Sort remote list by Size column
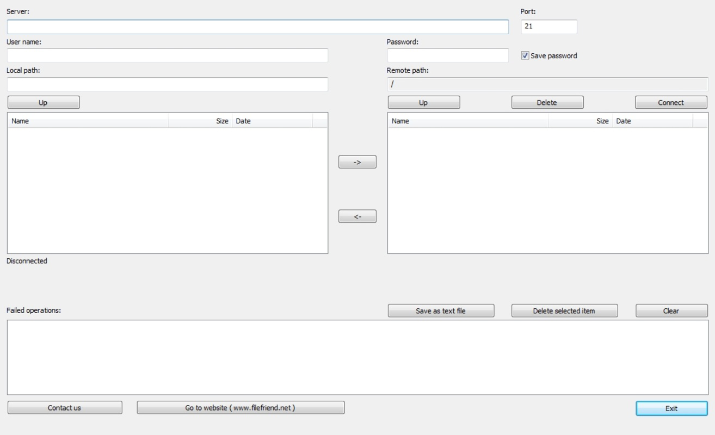Viewport: 715px width, 435px height. (581, 121)
